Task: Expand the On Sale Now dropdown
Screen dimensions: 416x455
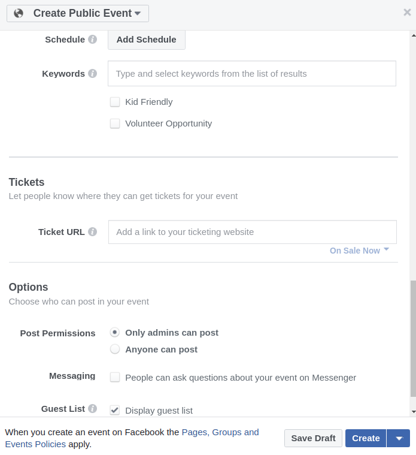Action: coord(359,251)
